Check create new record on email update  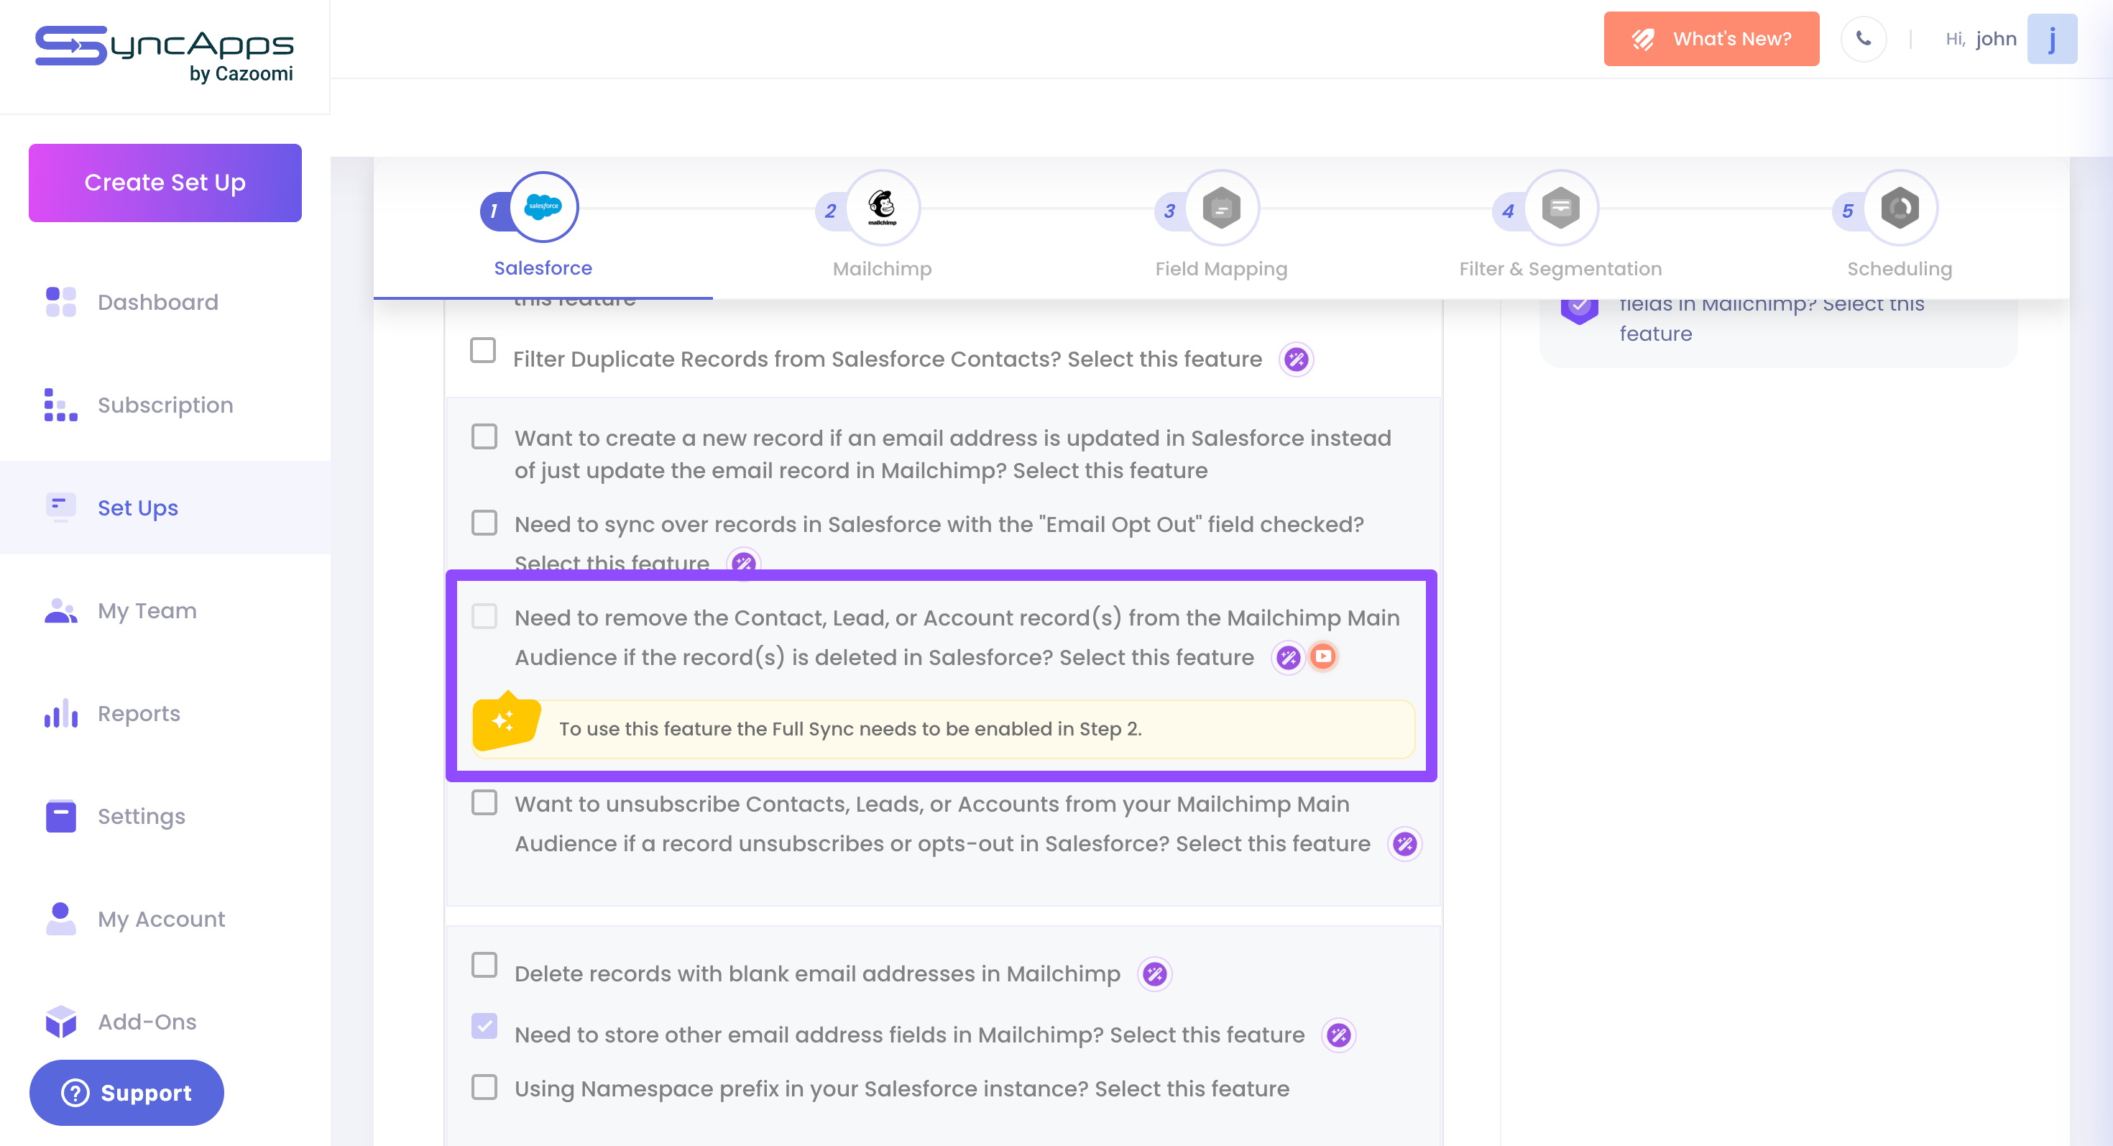point(484,437)
